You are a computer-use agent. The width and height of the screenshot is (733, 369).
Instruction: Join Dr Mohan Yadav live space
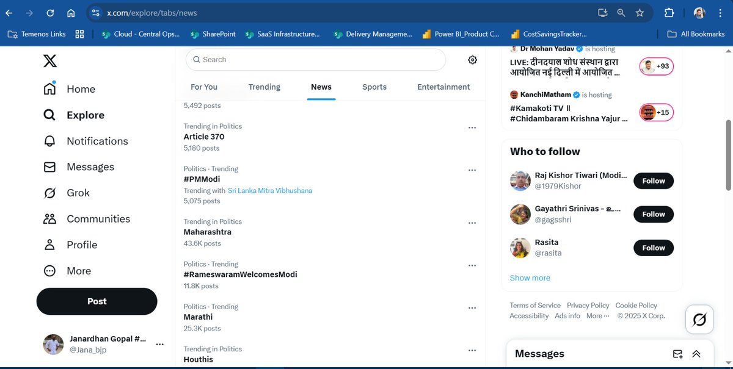click(657, 66)
